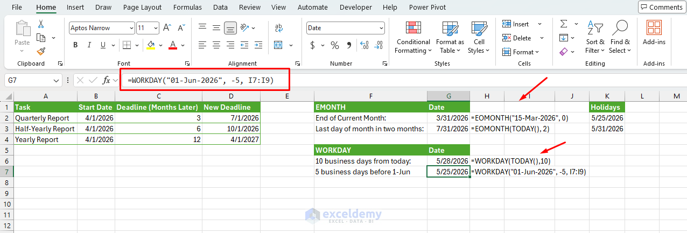Viewport: 687px width, 233px height.
Task: Select the '5/28/2026' date cell
Action: pos(448,161)
